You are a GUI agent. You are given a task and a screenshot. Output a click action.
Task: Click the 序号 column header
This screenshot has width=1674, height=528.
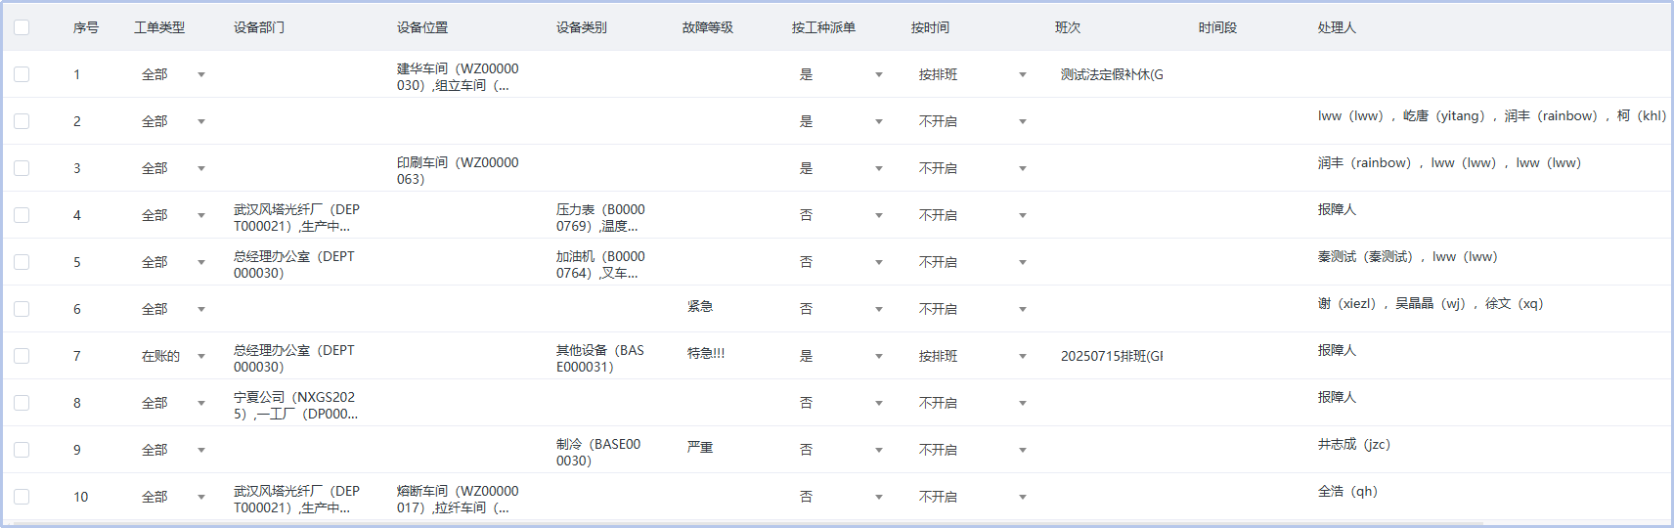86,27
